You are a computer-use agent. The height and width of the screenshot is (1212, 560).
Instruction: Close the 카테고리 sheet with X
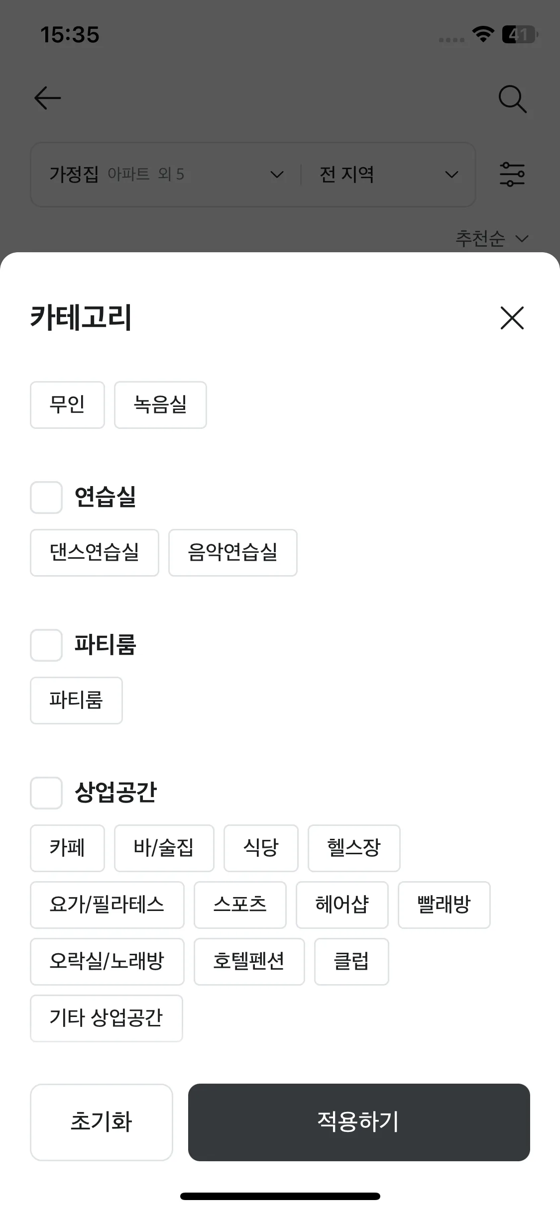[x=512, y=318]
